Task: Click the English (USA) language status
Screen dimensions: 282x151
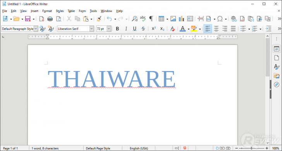Action: coord(139,148)
